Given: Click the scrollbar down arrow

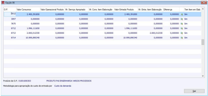Looking at the screenshot, I should [203, 76].
